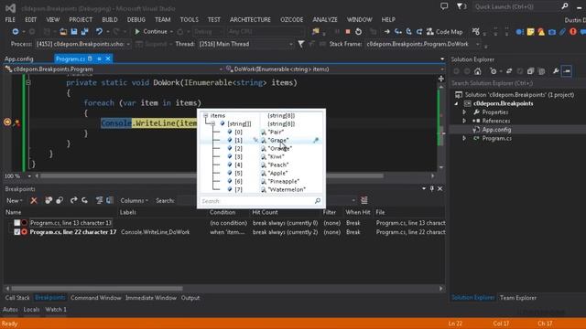Open the DEBUG menu
This screenshot has height=329, width=586.
tap(136, 19)
